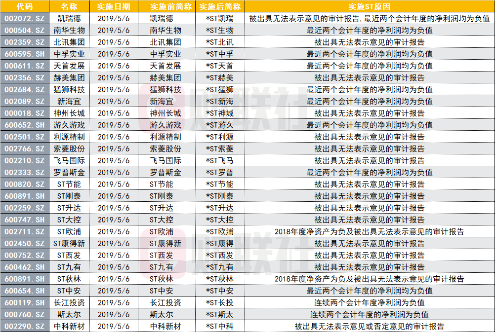Select the new name *ST长投
Viewport: 495px width, 332px height.
220,303
